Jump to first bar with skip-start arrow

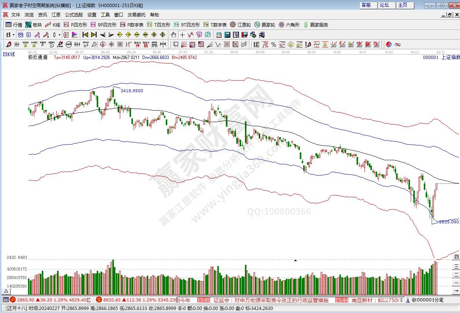point(85,35)
